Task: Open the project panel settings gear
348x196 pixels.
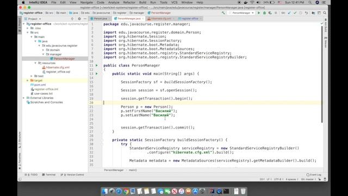Action: pos(79,19)
